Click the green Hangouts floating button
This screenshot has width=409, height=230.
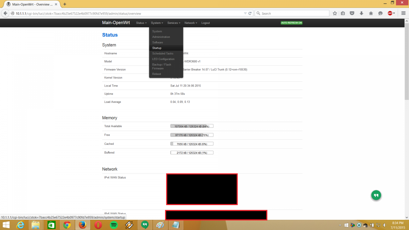click(376, 195)
